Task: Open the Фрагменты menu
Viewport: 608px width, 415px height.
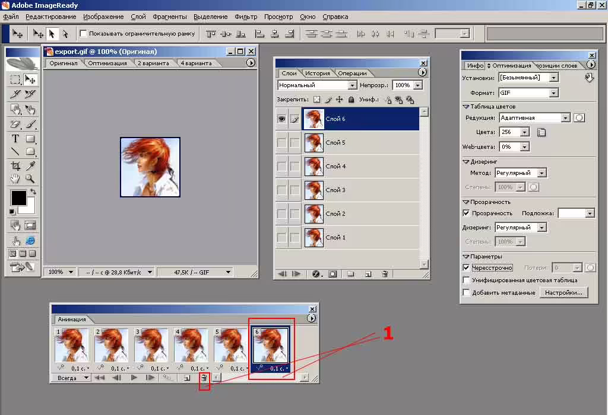Action: 169,17
